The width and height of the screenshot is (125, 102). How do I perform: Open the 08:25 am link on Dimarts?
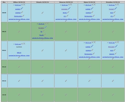coord(41,24)
